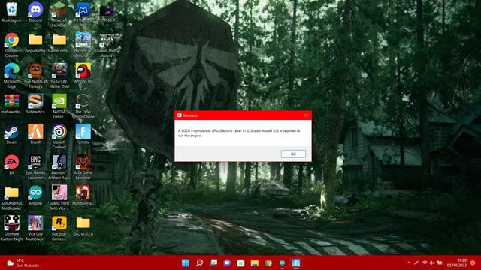This screenshot has height=270, width=481.
Task: Open the weather widget showing 14°C
Action: pos(23,262)
